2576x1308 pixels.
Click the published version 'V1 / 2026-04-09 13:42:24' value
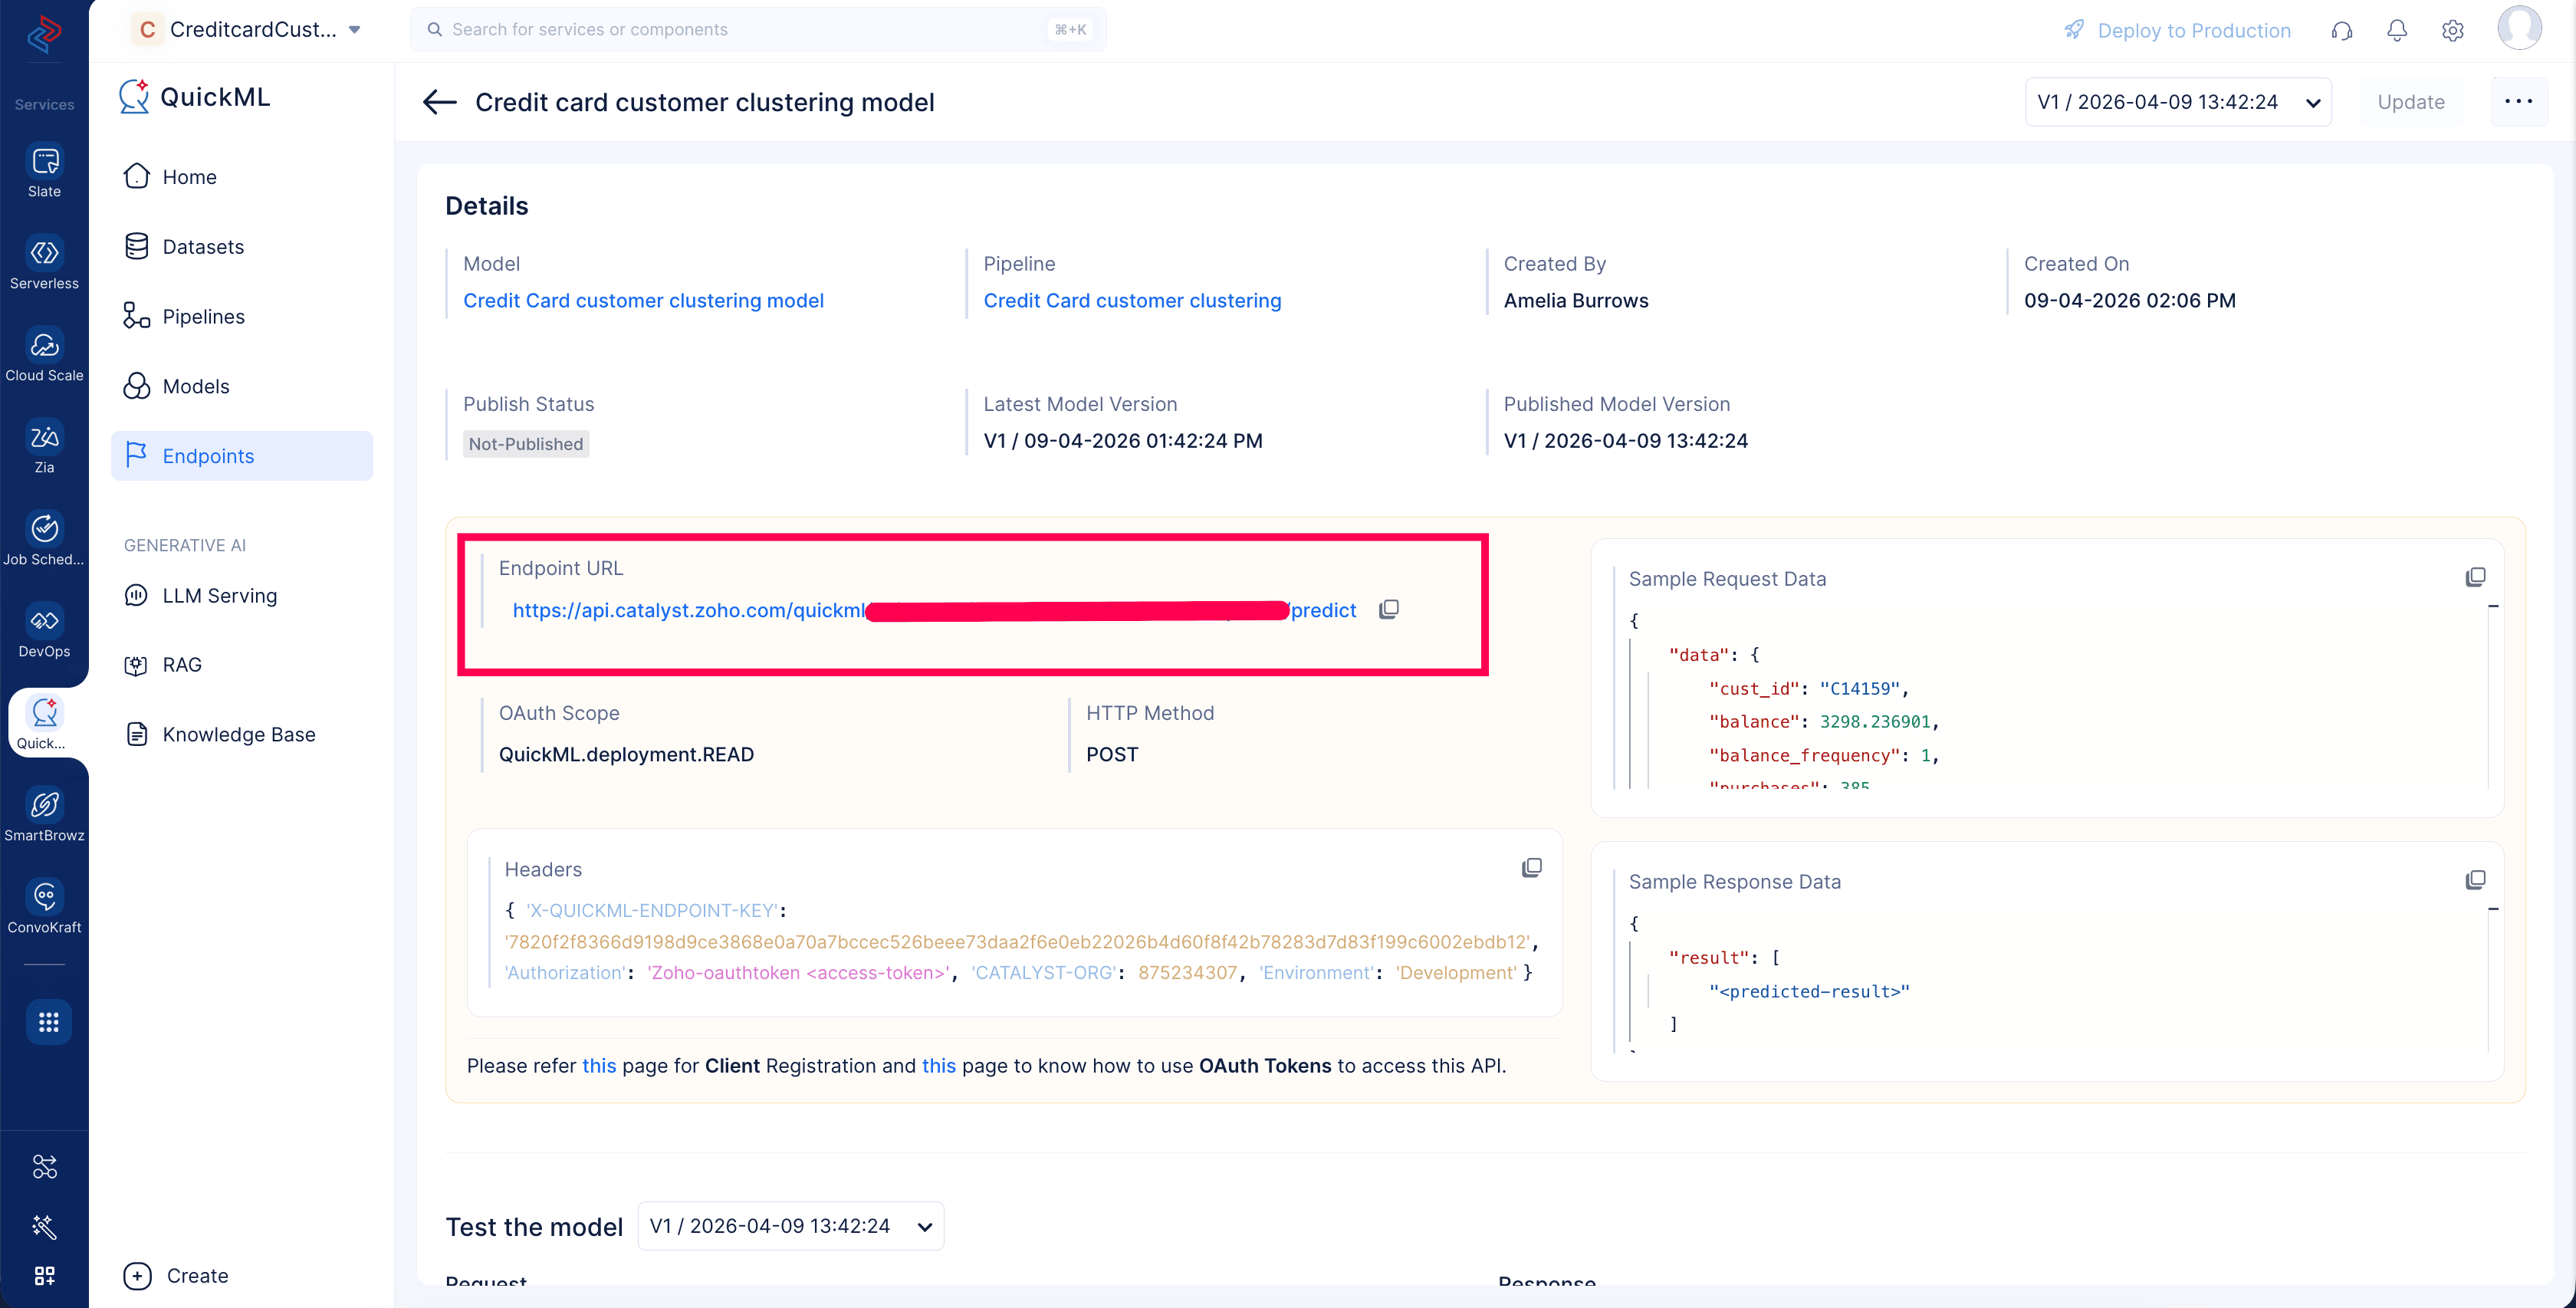point(1625,440)
